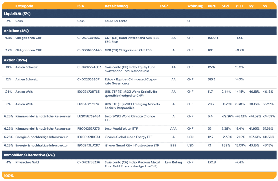Open ISIN IE00BK72HT65 link
This screenshot has width=278, height=181.
[89, 92]
